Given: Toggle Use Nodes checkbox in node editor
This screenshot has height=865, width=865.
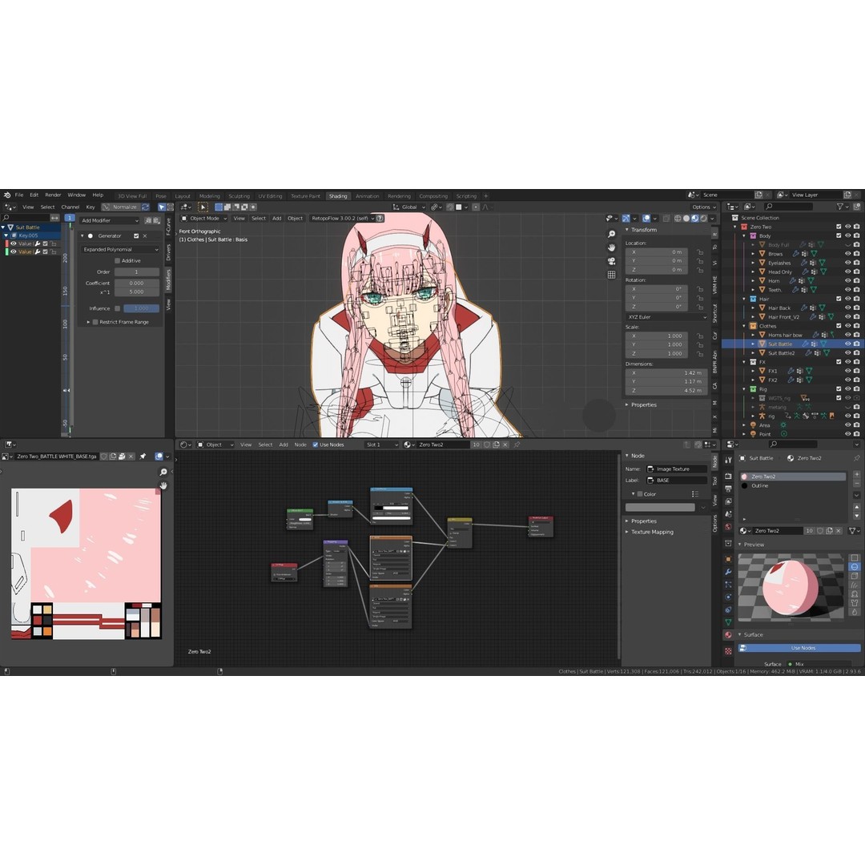Looking at the screenshot, I should pyautogui.click(x=315, y=445).
